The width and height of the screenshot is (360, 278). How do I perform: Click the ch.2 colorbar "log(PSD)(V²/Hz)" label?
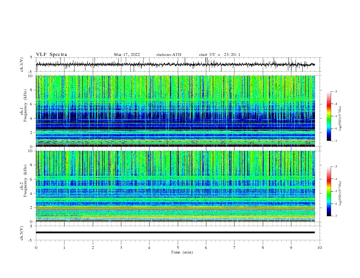[x=340, y=194]
